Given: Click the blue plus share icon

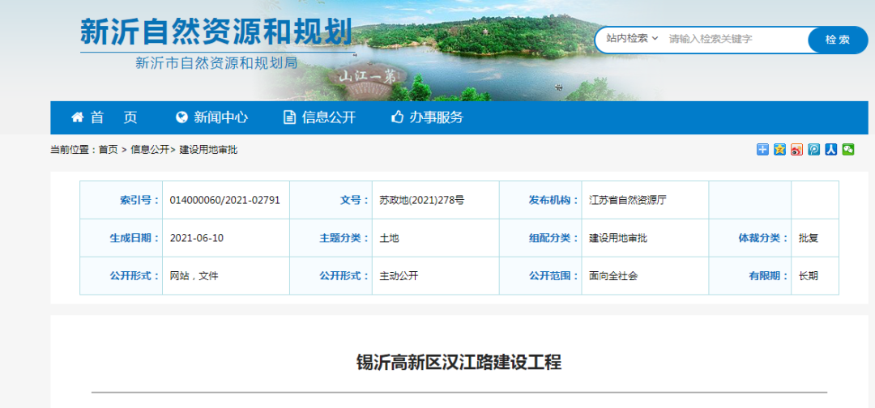Looking at the screenshot, I should pyautogui.click(x=762, y=149).
